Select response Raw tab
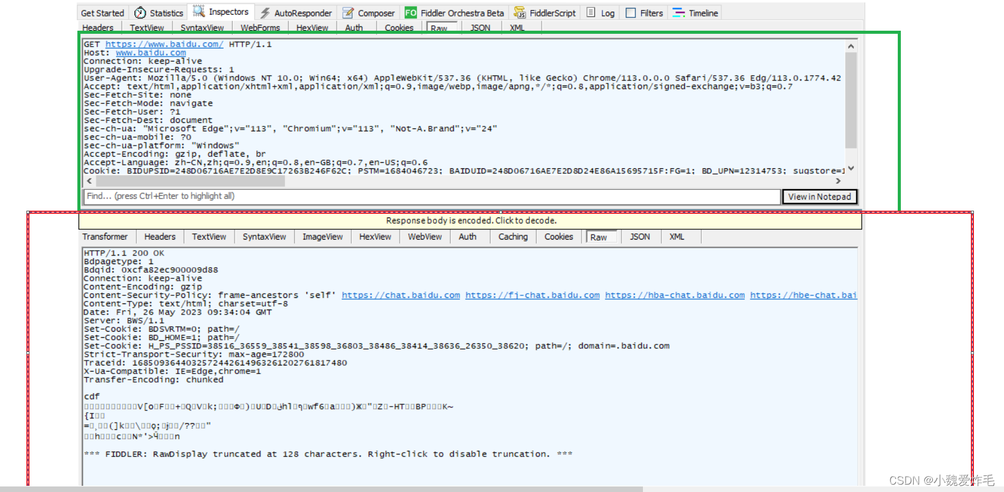The image size is (1004, 492). 601,238
